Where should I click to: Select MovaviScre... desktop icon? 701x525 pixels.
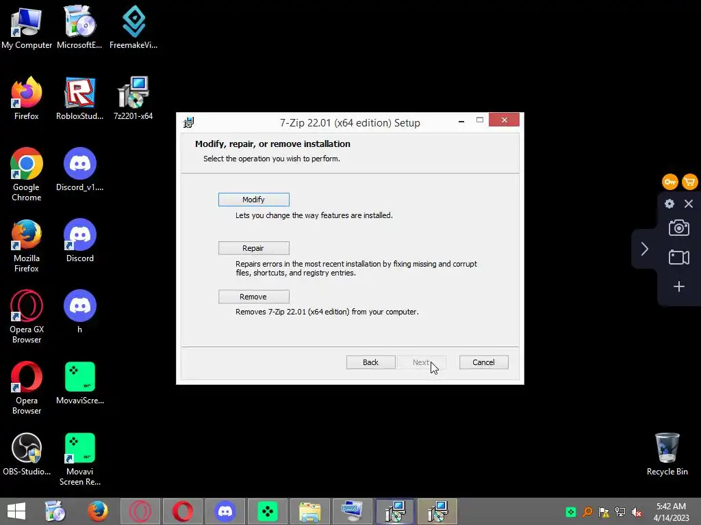[79, 383]
